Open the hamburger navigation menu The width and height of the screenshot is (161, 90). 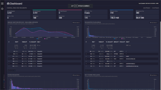(2, 3)
